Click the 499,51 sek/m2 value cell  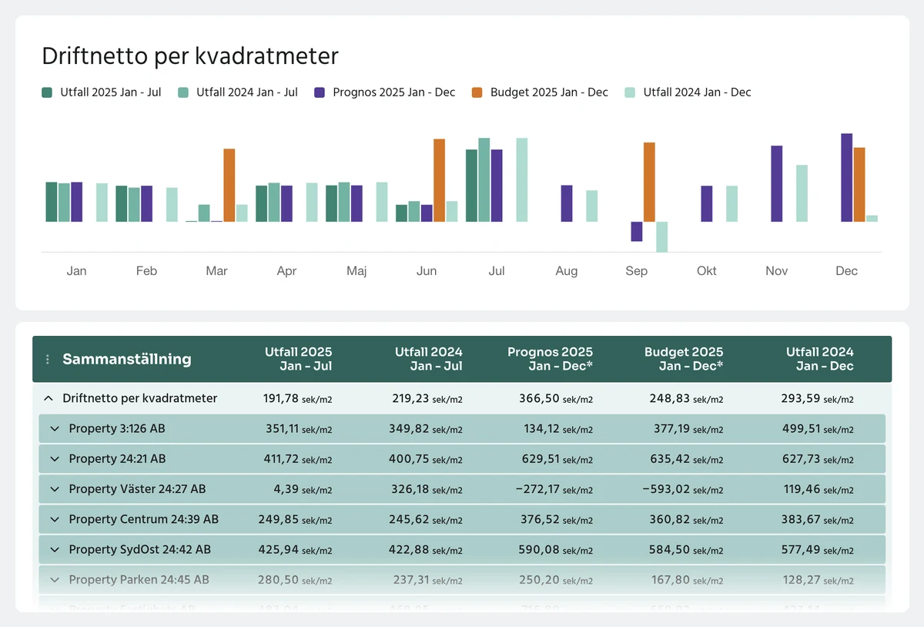[818, 428]
